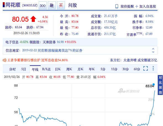Switch to the 月K chart tab

pos(80,69)
